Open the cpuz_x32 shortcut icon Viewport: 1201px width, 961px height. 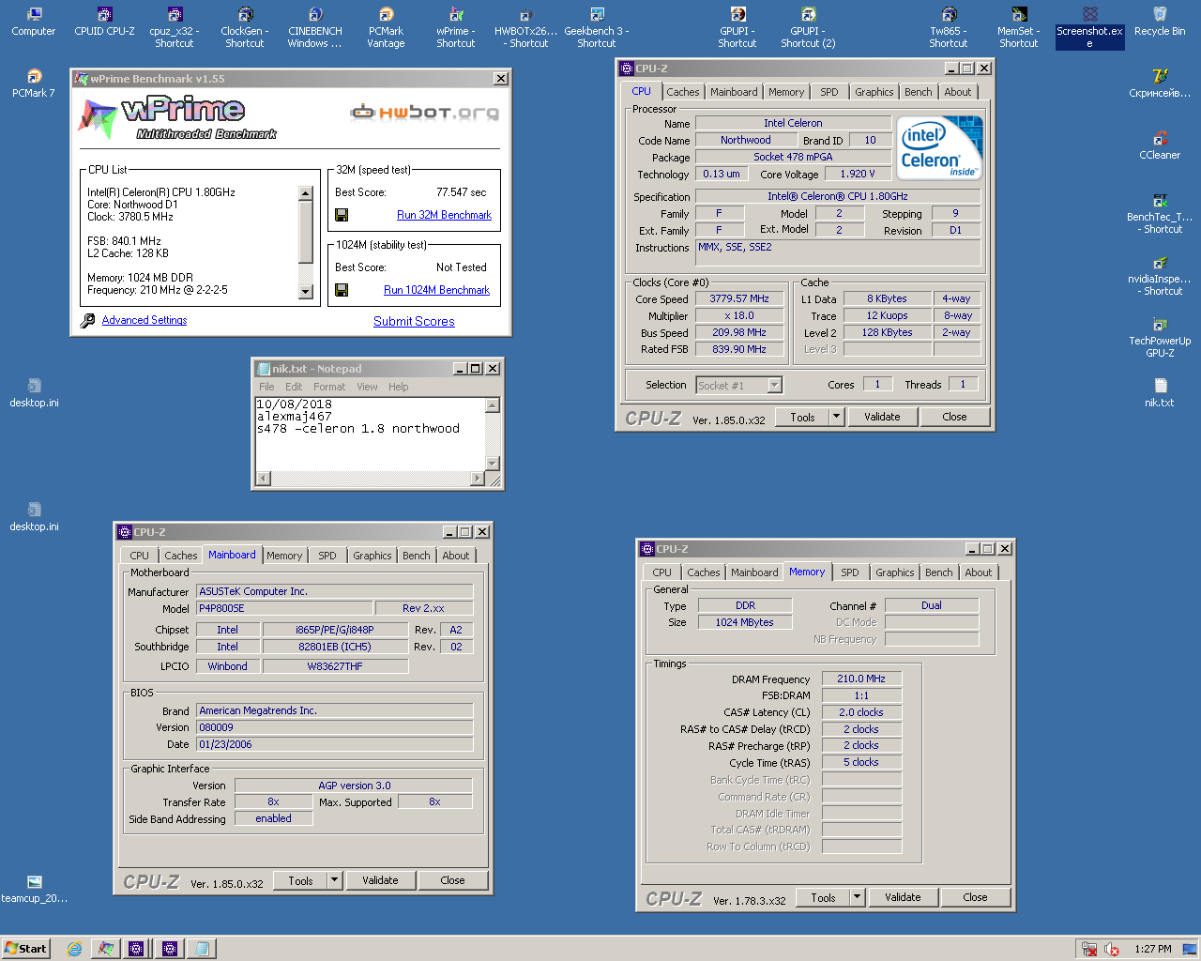175,27
